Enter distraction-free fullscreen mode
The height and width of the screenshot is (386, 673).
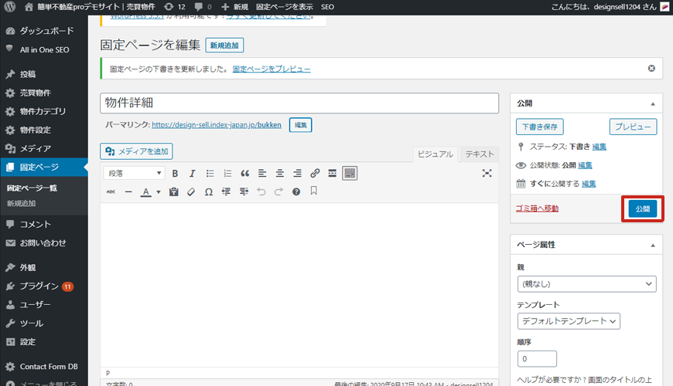(x=487, y=174)
